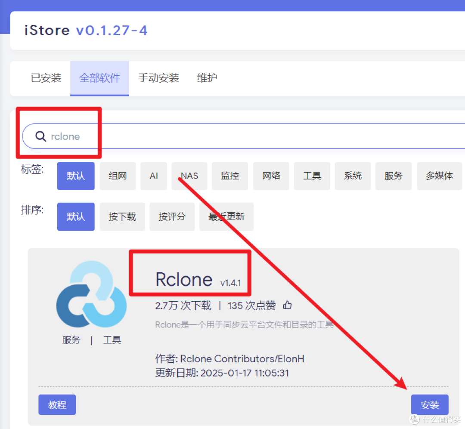
Task: Click the Rclone description text
Action: 245,324
